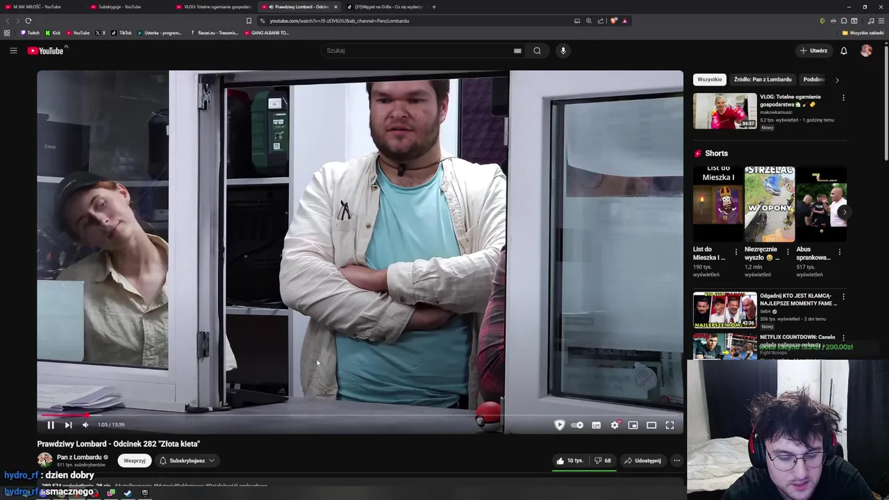Focus the Szukaj search field
The width and height of the screenshot is (889, 500).
click(417, 50)
